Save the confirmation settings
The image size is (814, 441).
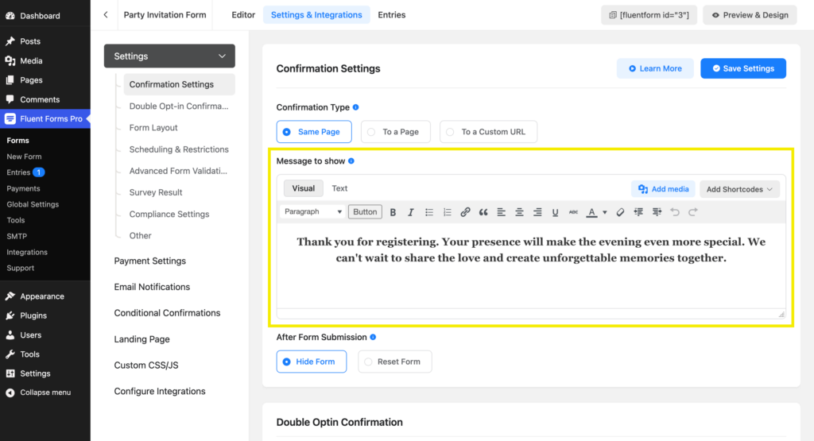coord(743,68)
